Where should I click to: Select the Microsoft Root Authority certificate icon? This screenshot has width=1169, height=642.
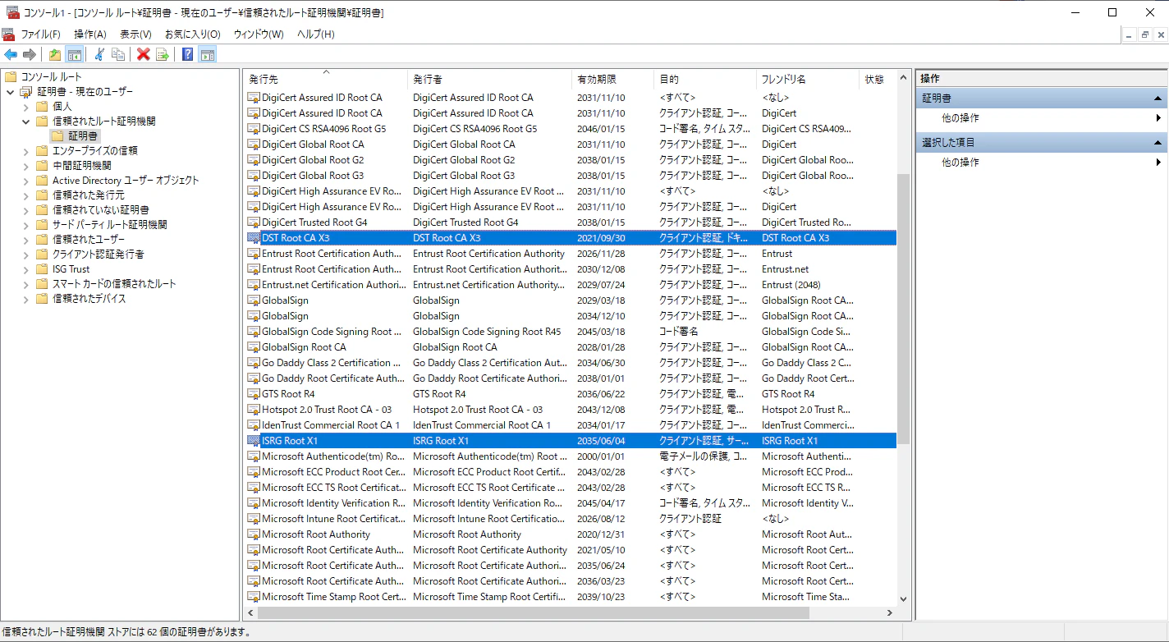click(254, 534)
